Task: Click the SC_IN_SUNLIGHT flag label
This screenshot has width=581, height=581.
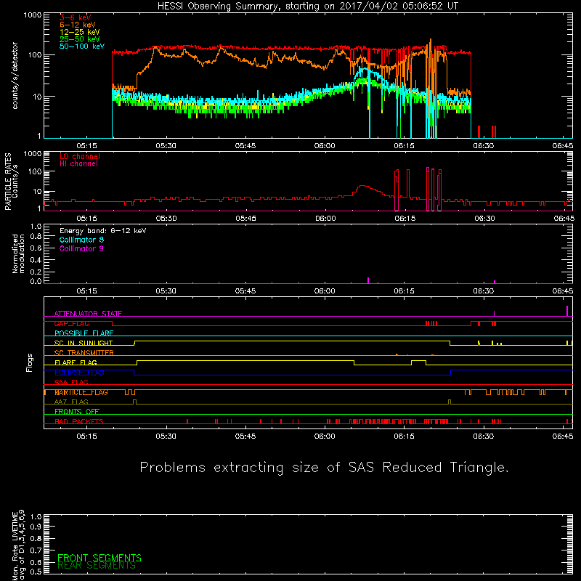Action: click(x=84, y=343)
